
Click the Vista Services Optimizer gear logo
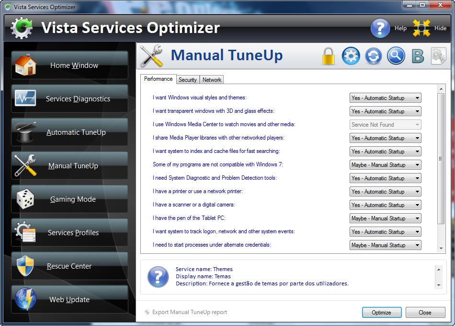tap(22, 28)
